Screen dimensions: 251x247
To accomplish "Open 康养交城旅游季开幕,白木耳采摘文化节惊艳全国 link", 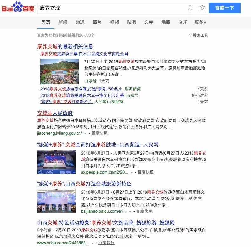I will [84, 54].
